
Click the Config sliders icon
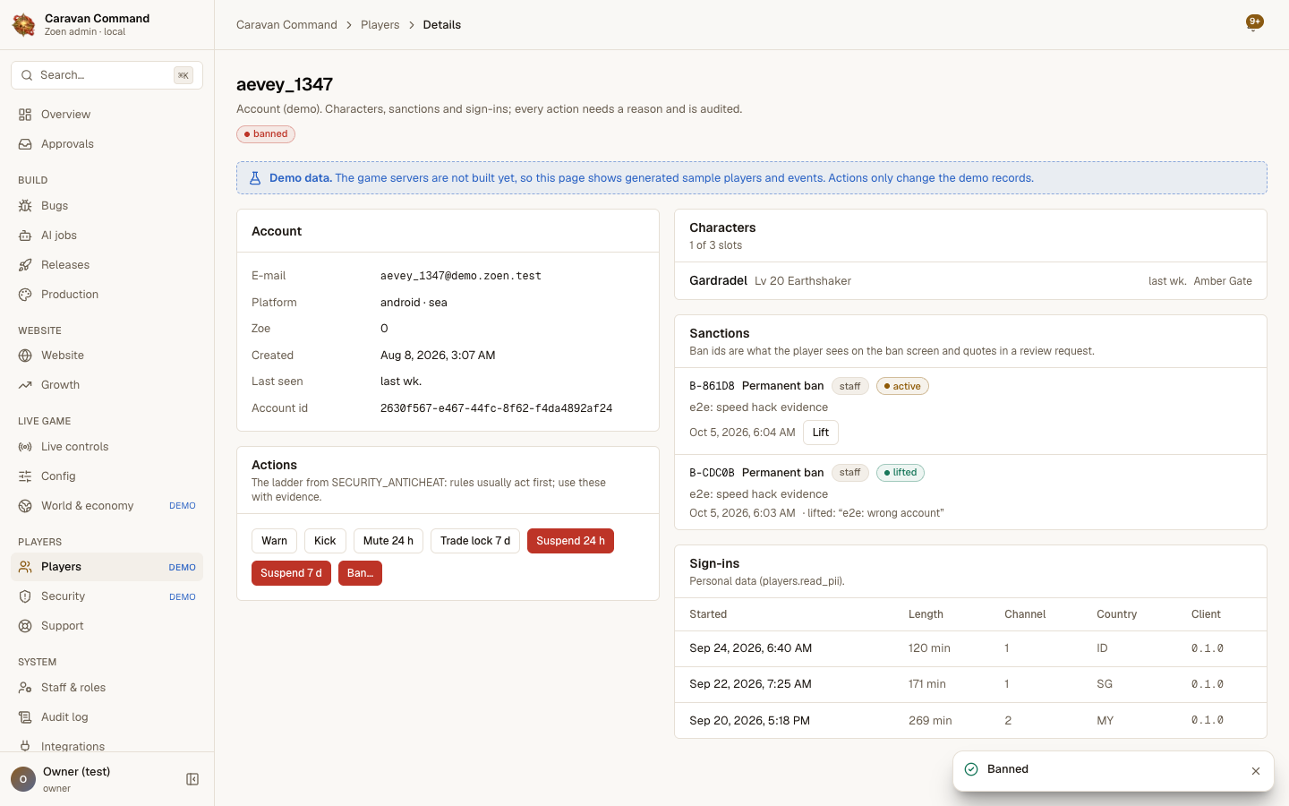click(x=25, y=476)
